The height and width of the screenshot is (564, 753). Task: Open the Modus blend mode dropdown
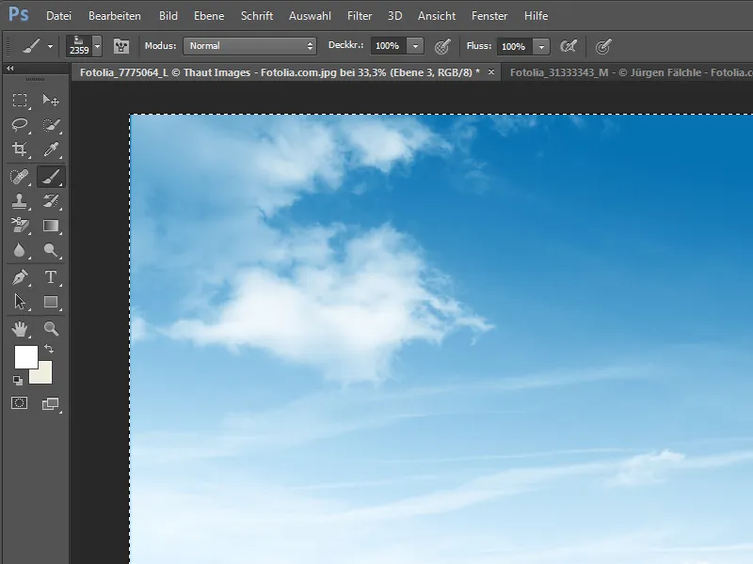point(250,46)
